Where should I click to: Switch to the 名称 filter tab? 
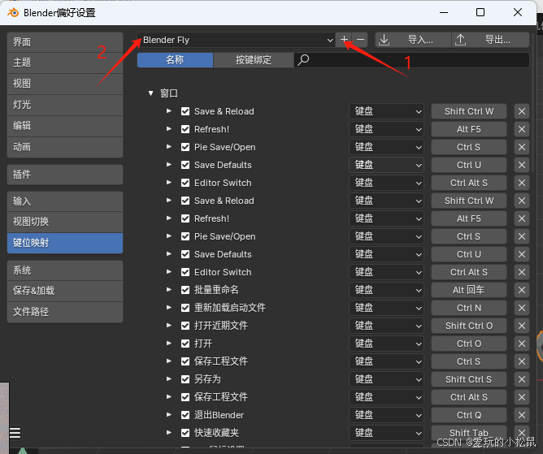(175, 60)
